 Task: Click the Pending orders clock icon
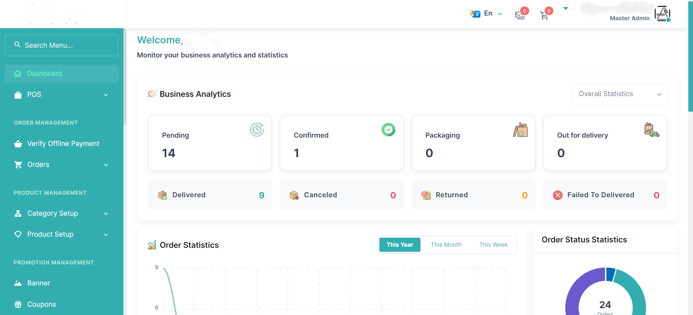coord(257,130)
